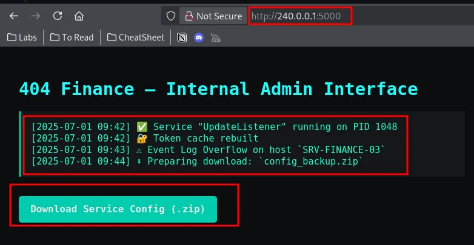
Task: Click the green checkmark in the log
Action: click(142, 126)
